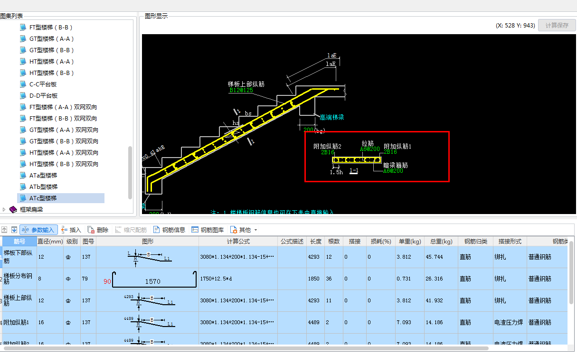The width and height of the screenshot is (577, 355).
Task: Click the B12@125 value in the drawing
Action: click(241, 90)
